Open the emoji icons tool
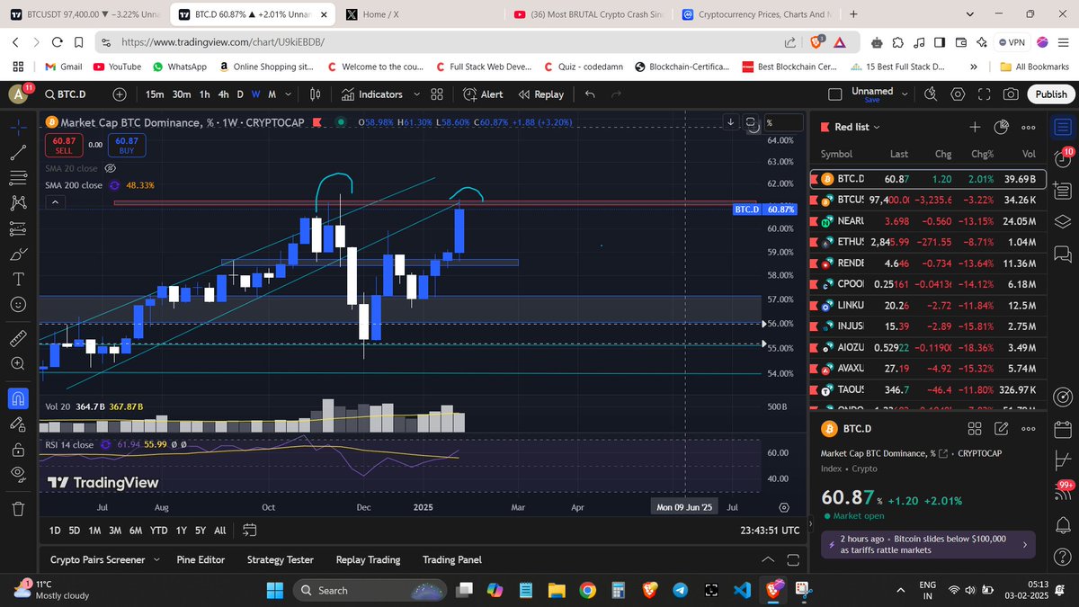Viewport: 1079px width, 607px height. tap(18, 305)
